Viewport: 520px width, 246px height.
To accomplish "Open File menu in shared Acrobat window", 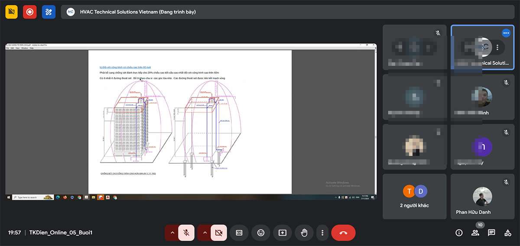I will [7, 48].
